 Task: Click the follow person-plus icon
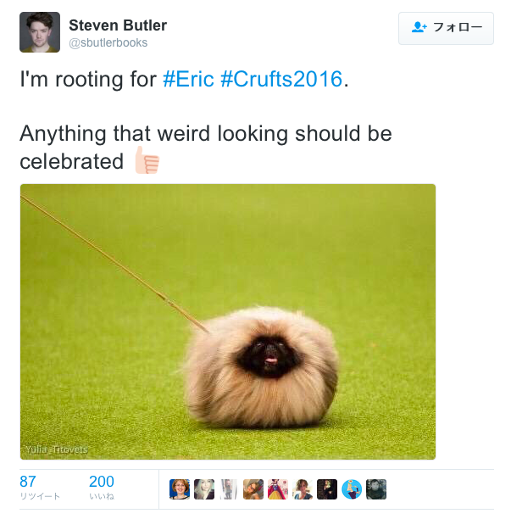[419, 27]
